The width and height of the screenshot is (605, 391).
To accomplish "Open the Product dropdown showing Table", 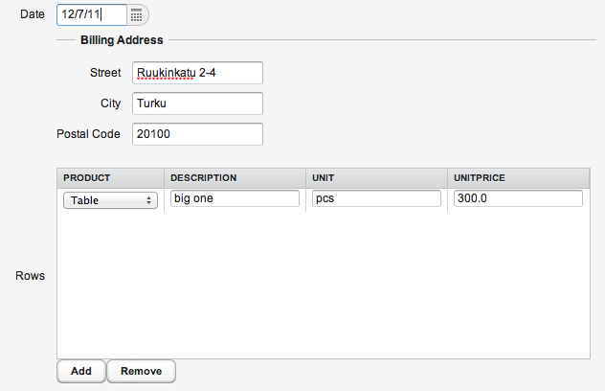I will [110, 200].
